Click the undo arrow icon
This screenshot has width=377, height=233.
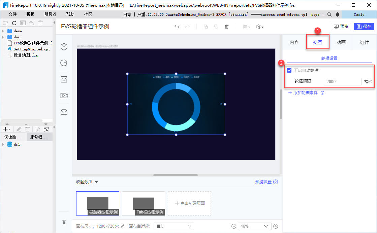[x=177, y=27]
